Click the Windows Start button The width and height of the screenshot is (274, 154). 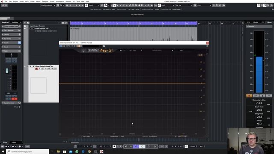tap(3, 151)
